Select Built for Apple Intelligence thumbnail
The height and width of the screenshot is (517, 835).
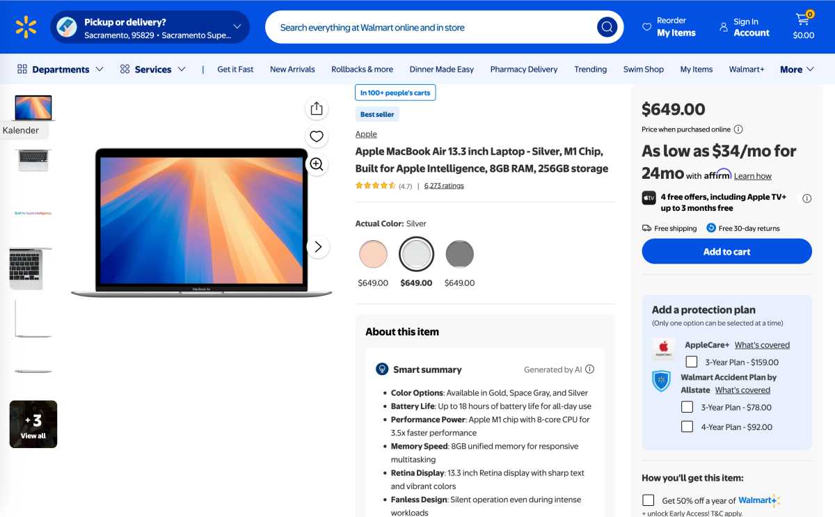tap(33, 213)
